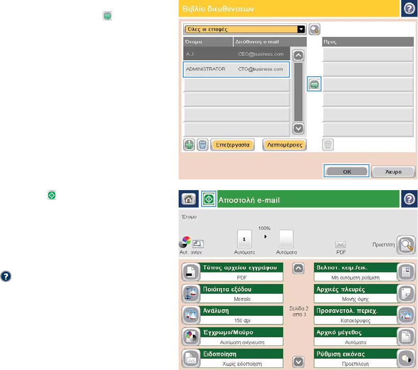418x370 pixels.
Task: Add a new contact with green plus
Action: tap(189, 145)
